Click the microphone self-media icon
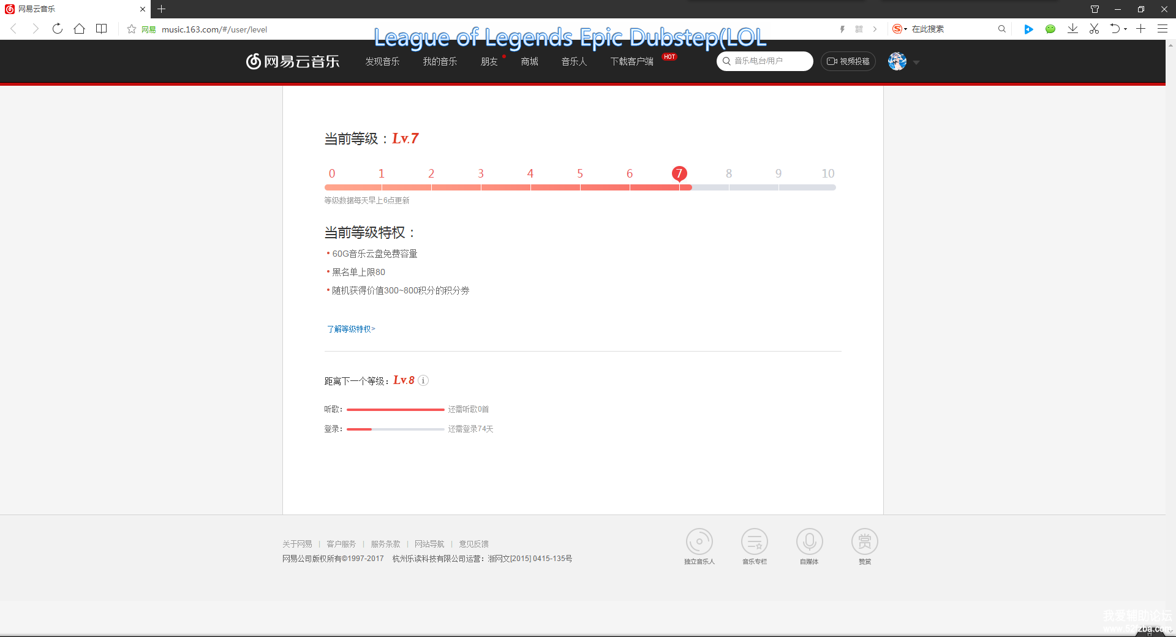This screenshot has height=637, width=1176. 809,541
